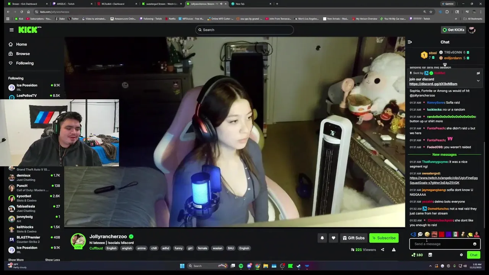Switch to ANGELIC - Twitch tab
The image size is (489, 275).
point(71,4)
